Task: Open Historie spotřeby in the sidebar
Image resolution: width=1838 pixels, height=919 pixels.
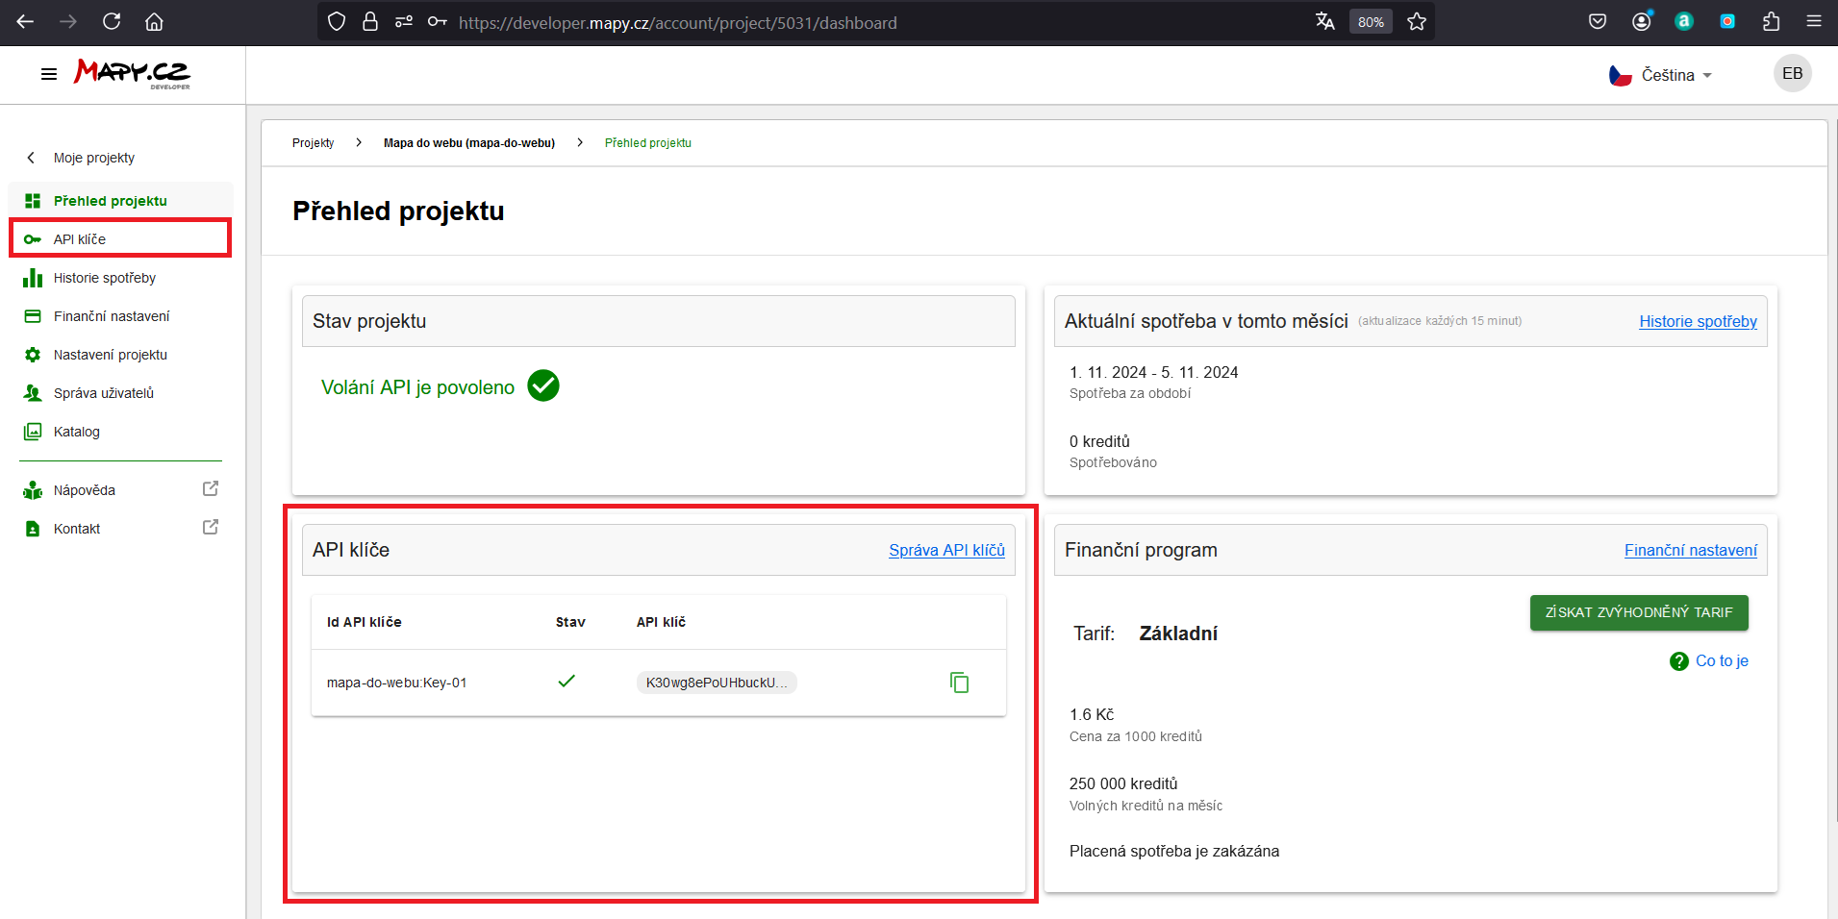Action: [x=104, y=278]
